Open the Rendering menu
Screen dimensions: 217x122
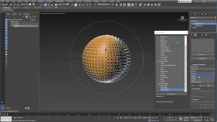pos(70,1)
